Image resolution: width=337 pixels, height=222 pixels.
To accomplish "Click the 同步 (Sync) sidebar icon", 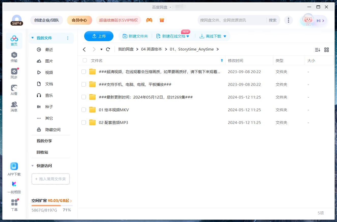I will pos(14,72).
